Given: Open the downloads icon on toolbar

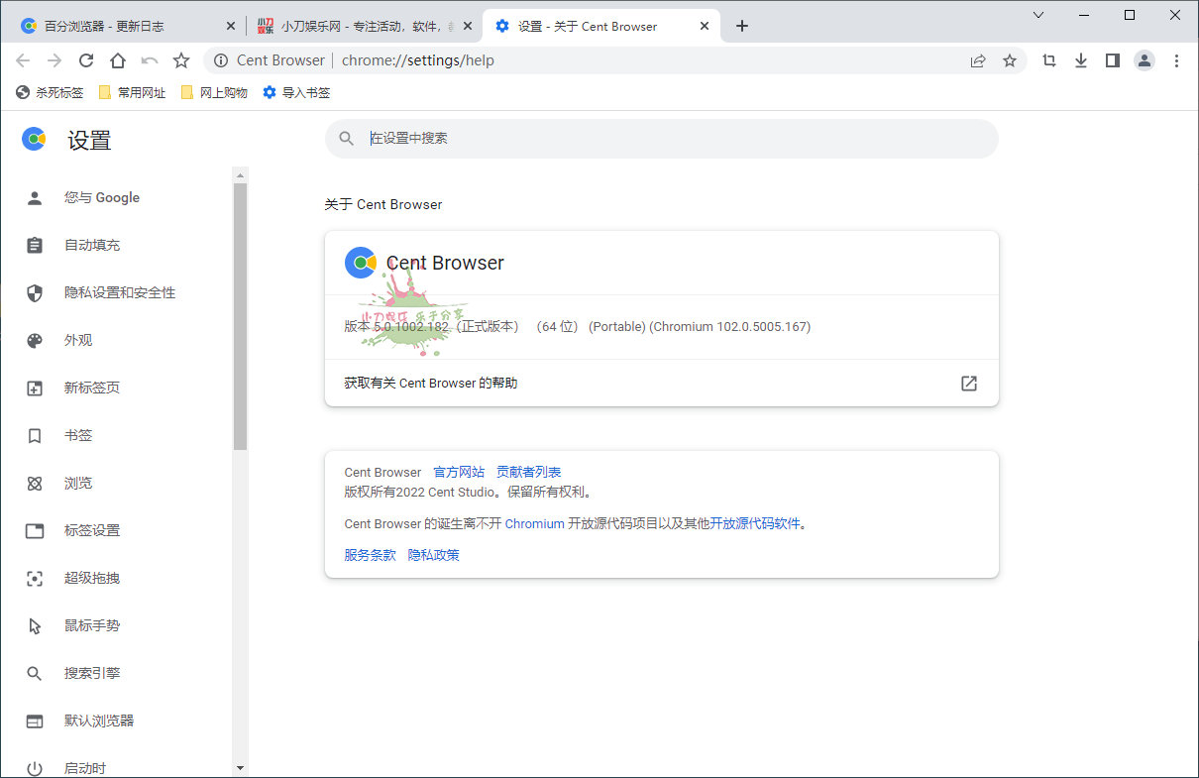Looking at the screenshot, I should point(1080,60).
